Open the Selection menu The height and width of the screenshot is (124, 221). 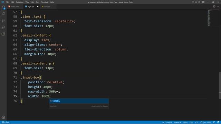tap(20, 2)
